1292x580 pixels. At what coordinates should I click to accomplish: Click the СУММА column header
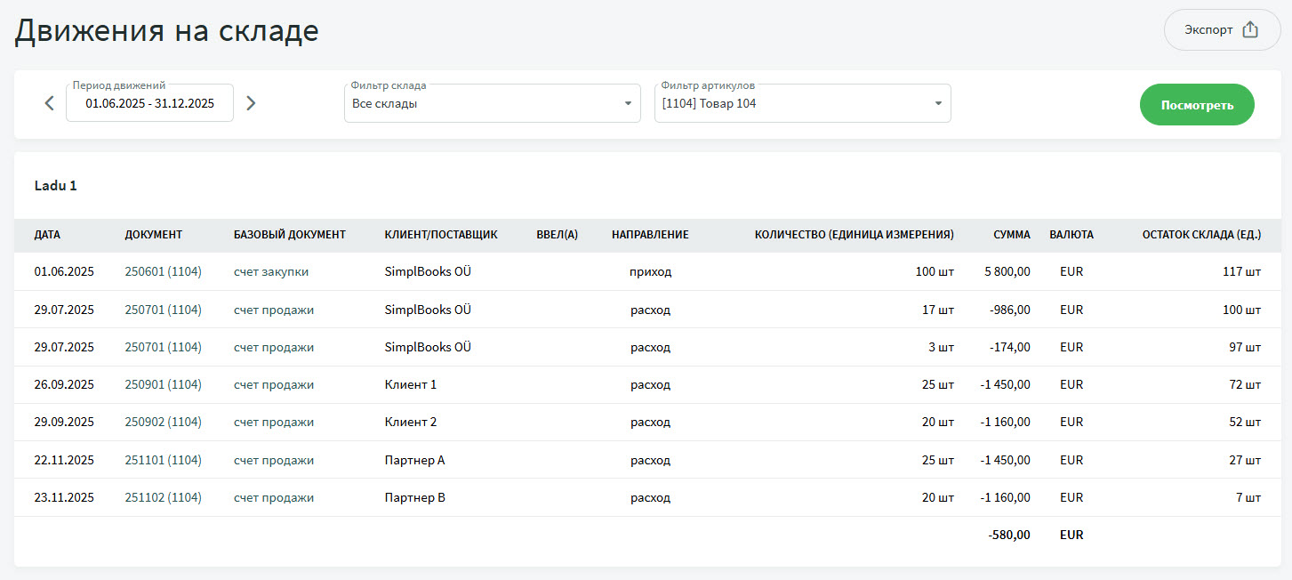pos(1012,235)
